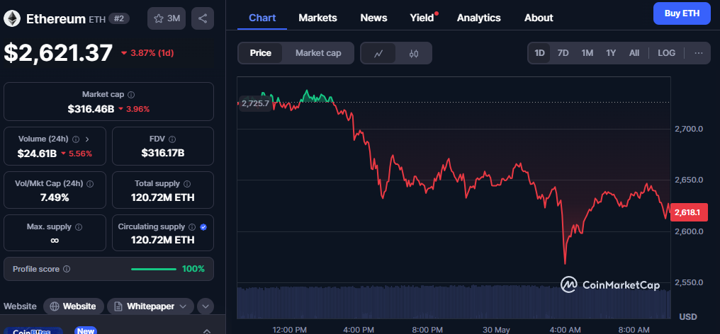This screenshot has width=720, height=334.
Task: Toggle LOG scale on chart
Action: pos(666,53)
